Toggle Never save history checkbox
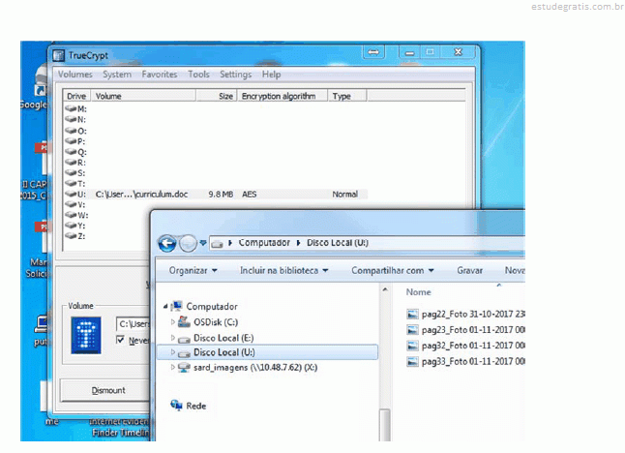The height and width of the screenshot is (453, 625). click(x=120, y=340)
